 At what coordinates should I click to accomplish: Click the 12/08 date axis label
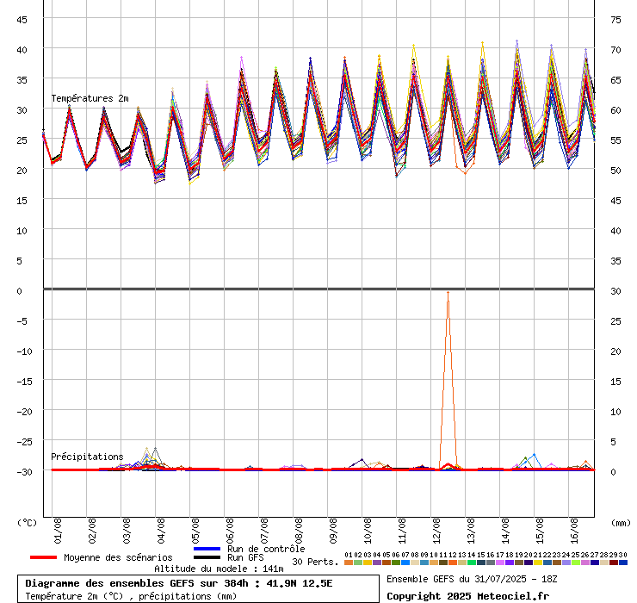tap(436, 531)
